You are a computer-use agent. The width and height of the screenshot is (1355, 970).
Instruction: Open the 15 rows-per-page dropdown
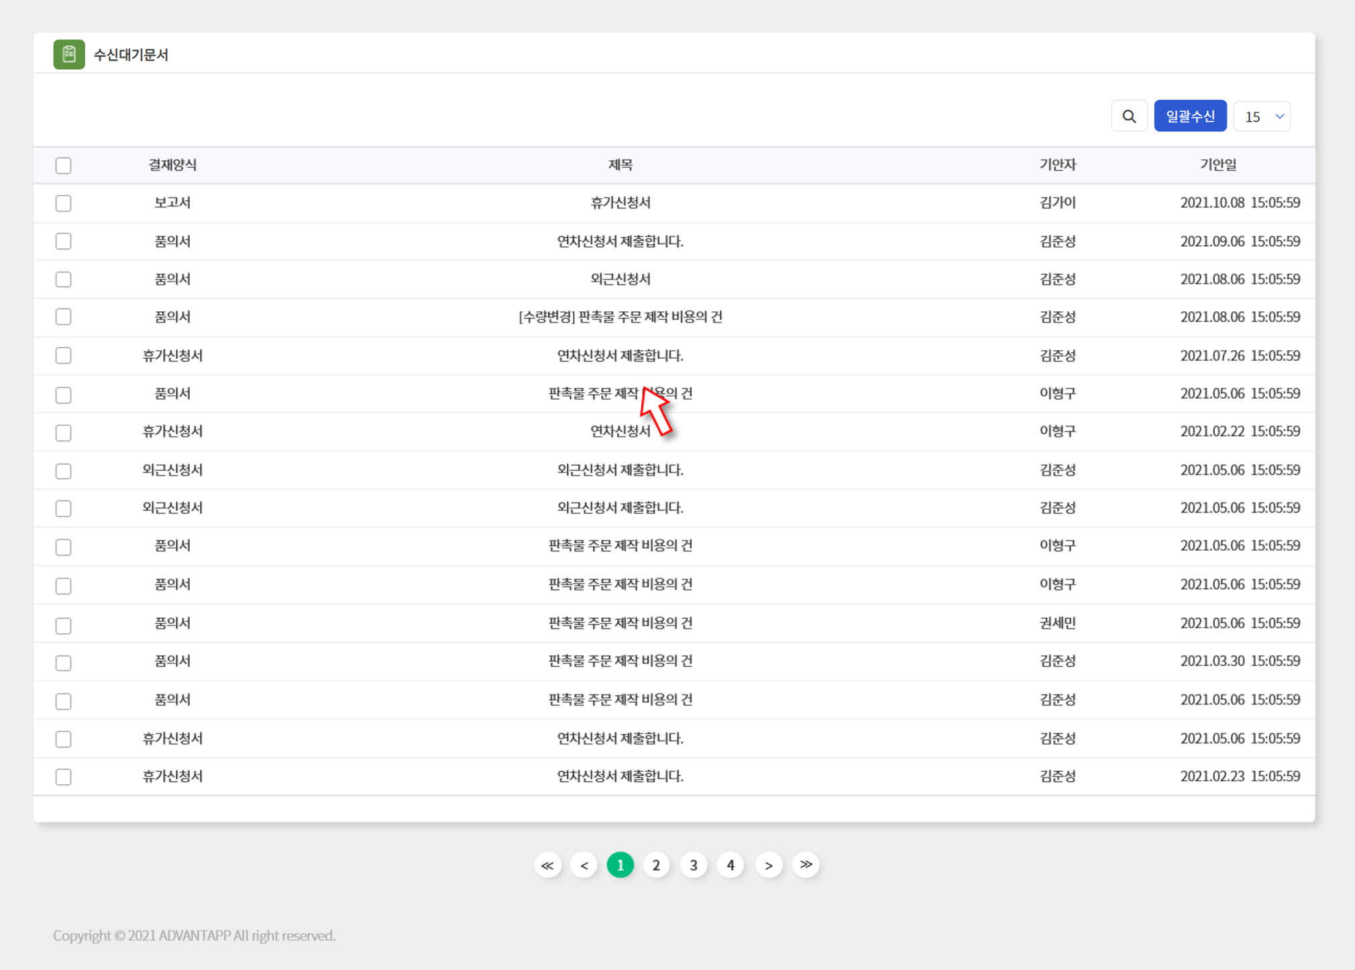pos(1262,117)
